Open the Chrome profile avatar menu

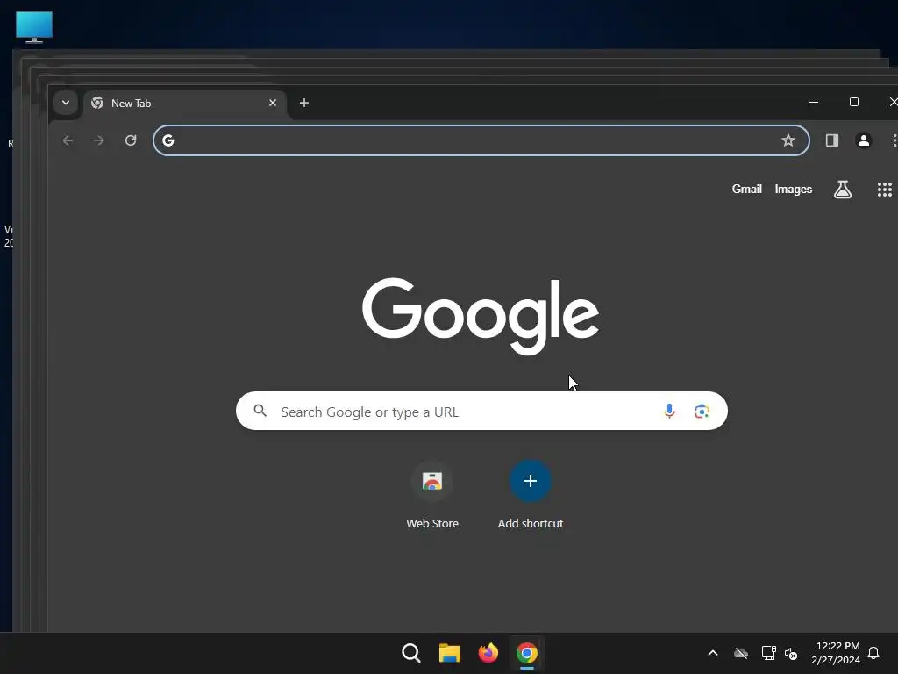[x=864, y=140]
